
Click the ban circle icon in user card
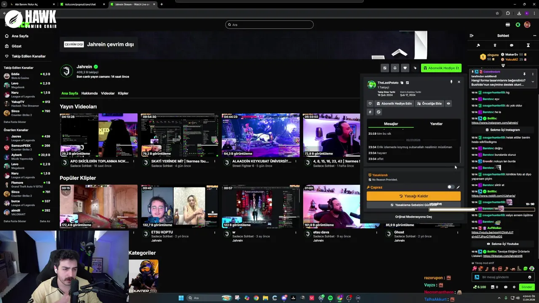click(378, 112)
